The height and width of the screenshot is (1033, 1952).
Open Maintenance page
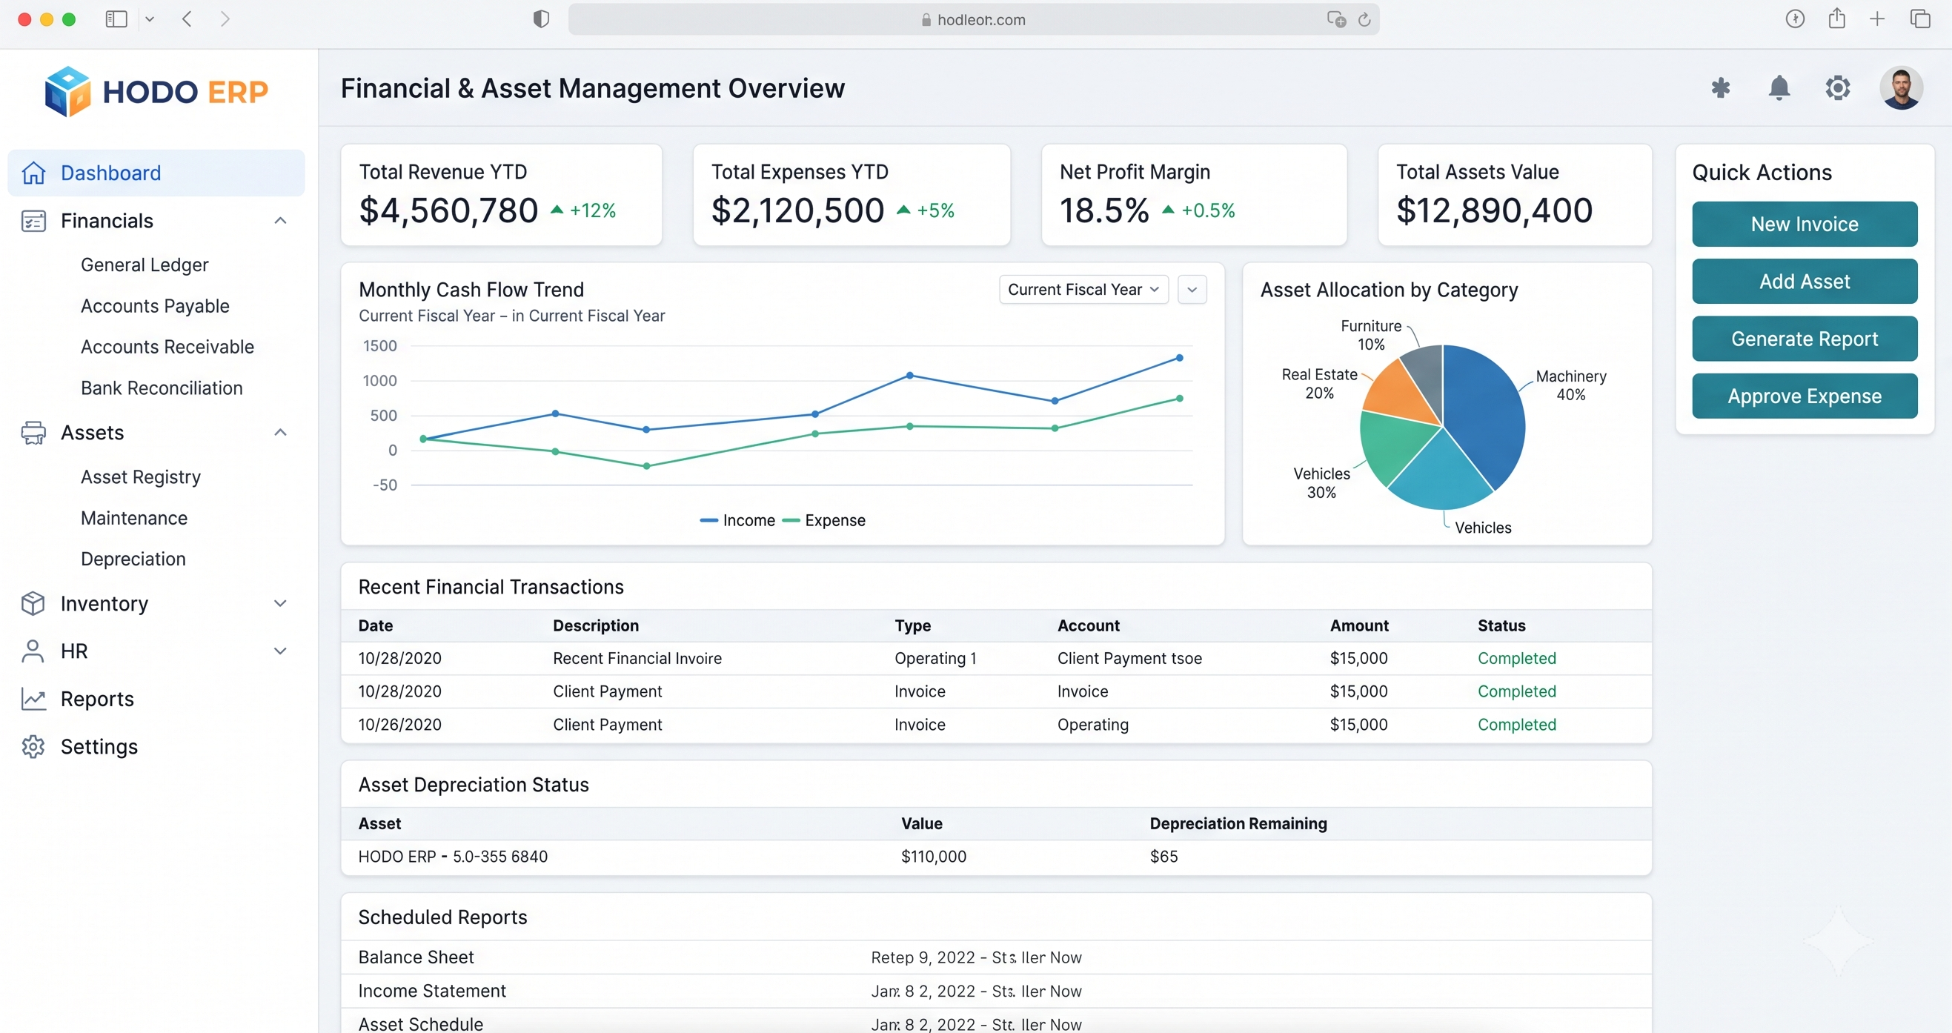tap(134, 518)
